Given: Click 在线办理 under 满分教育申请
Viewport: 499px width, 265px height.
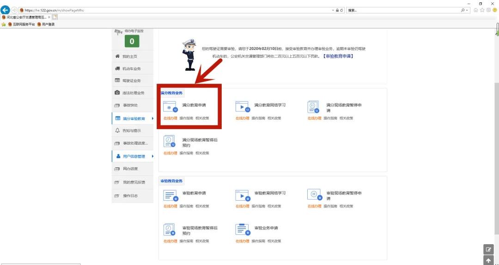Looking at the screenshot, I should point(170,118).
